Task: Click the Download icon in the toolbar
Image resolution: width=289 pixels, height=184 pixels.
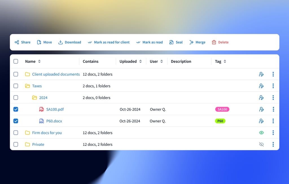Action: 60,42
